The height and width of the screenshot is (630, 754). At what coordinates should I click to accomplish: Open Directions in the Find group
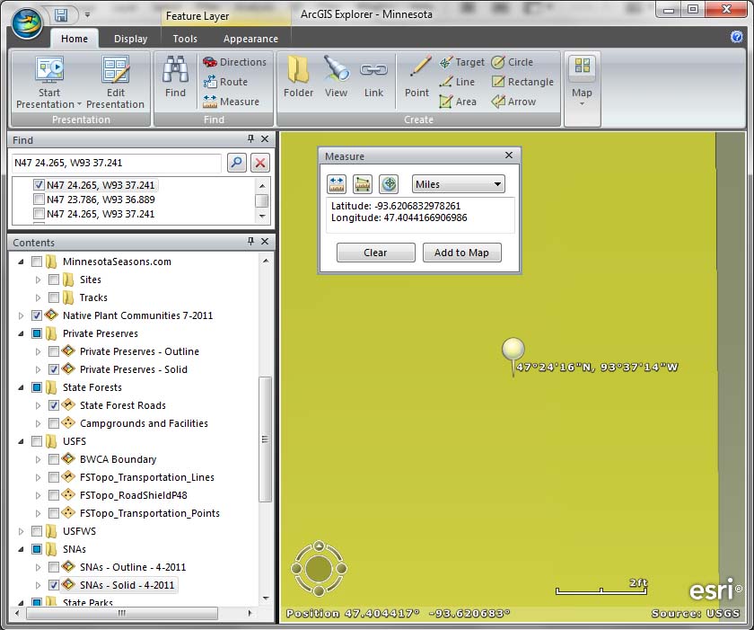click(x=234, y=62)
